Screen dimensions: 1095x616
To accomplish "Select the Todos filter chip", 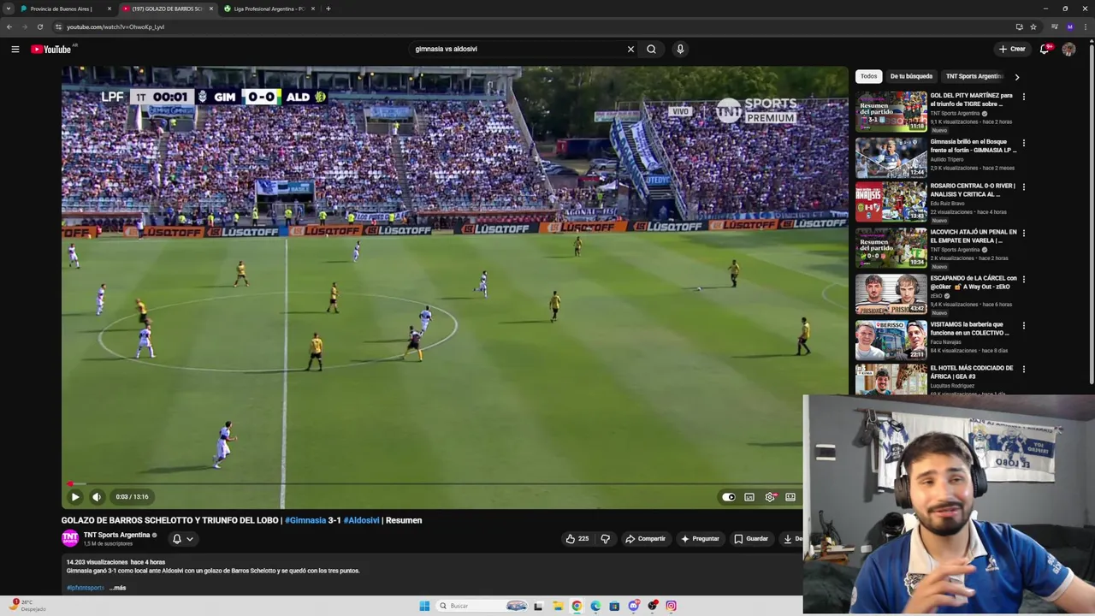I will [x=868, y=76].
